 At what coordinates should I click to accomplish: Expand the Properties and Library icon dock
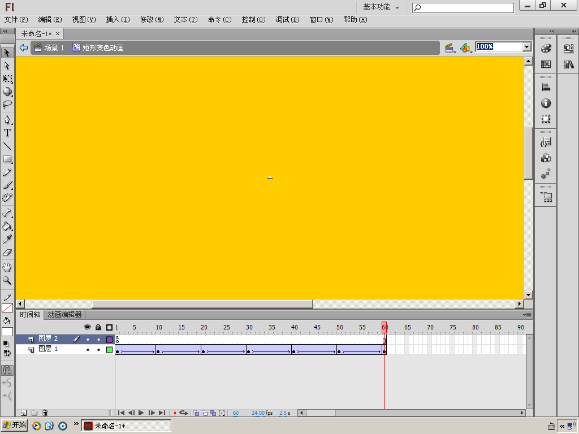click(574, 32)
